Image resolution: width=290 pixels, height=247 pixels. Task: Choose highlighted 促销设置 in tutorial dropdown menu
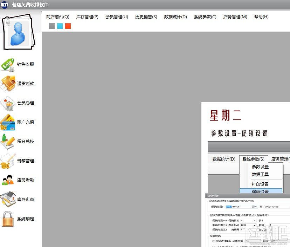[261, 191]
